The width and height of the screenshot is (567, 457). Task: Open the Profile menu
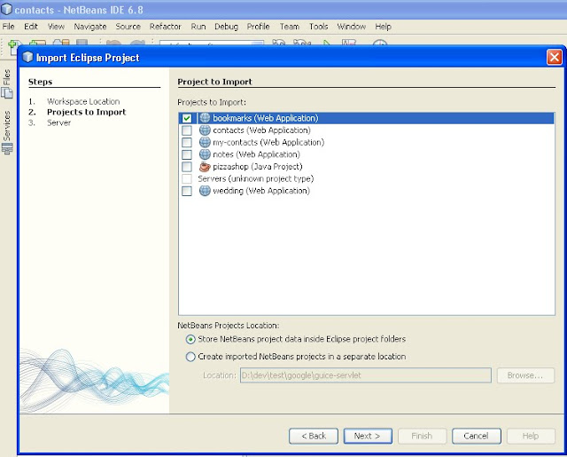pos(258,27)
